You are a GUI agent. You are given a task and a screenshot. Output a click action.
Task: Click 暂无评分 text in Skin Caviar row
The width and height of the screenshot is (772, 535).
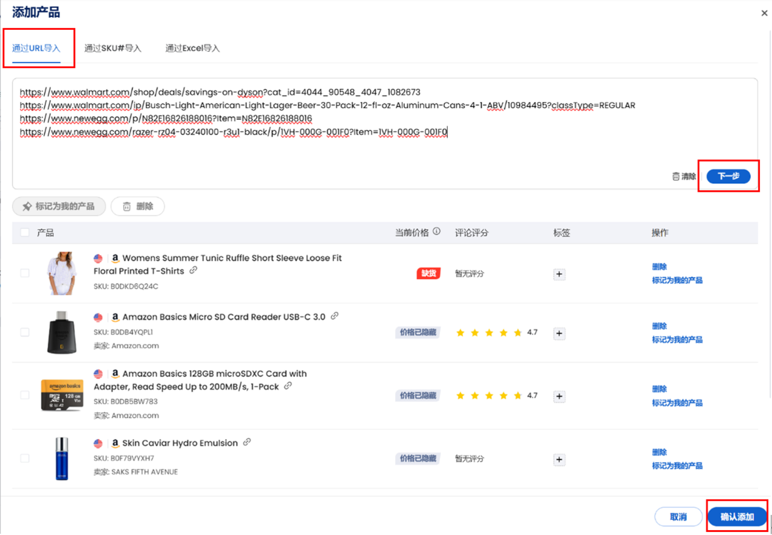click(x=470, y=458)
